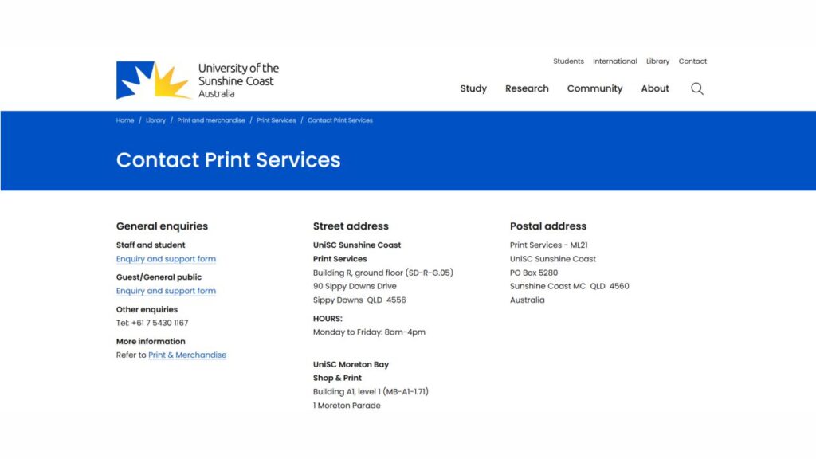The height and width of the screenshot is (459, 816).
Task: Select text 'Sippy Downs QLD 4556'
Action: click(359, 300)
